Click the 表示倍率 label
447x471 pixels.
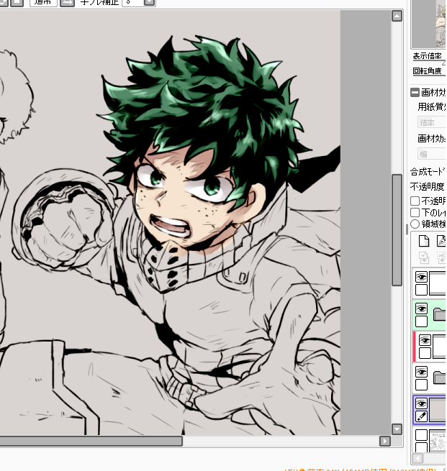coord(427,56)
